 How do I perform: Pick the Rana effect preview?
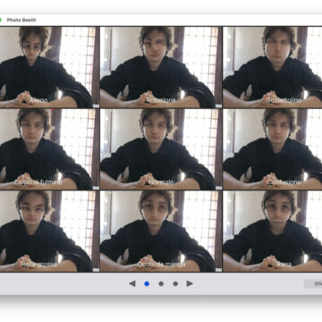pyautogui.click(x=273, y=231)
